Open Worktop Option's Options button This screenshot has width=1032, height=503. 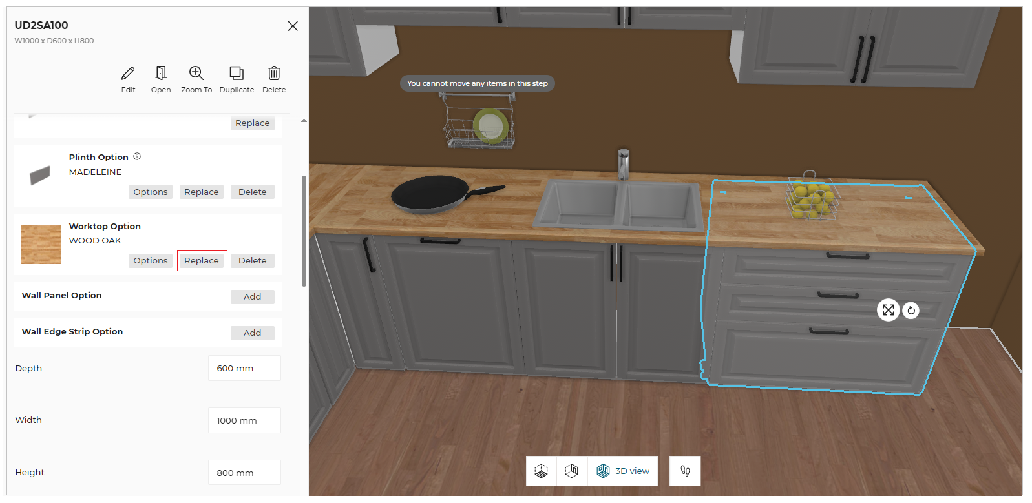151,260
